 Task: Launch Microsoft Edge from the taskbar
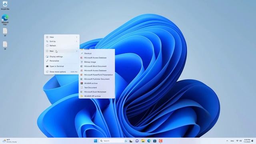coord(149,141)
